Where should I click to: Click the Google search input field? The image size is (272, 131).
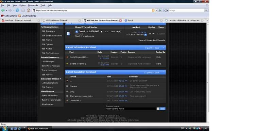[x=186, y=11]
